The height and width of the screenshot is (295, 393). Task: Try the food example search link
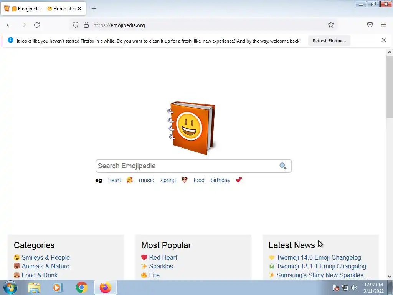click(x=199, y=180)
